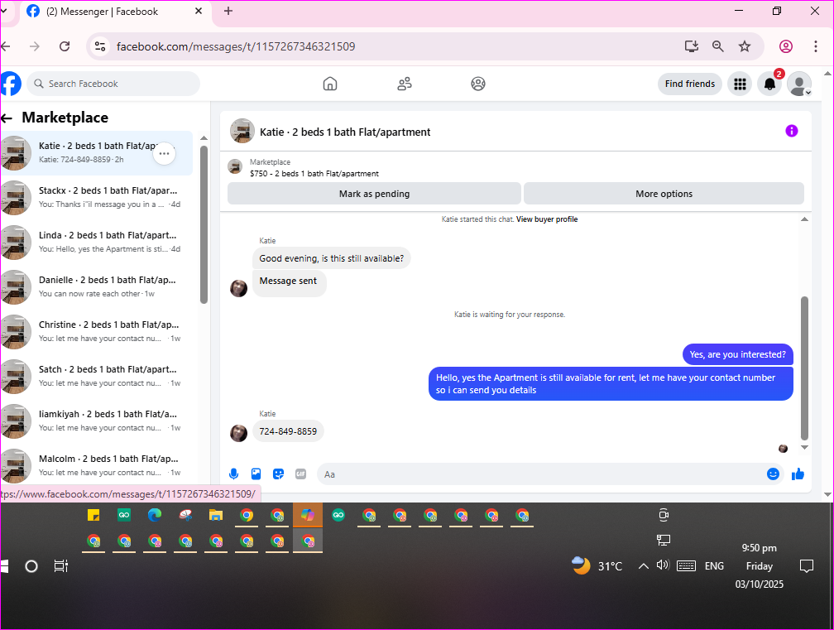Send a thumbs up like
Screen dimensions: 834x630
pyautogui.click(x=798, y=474)
